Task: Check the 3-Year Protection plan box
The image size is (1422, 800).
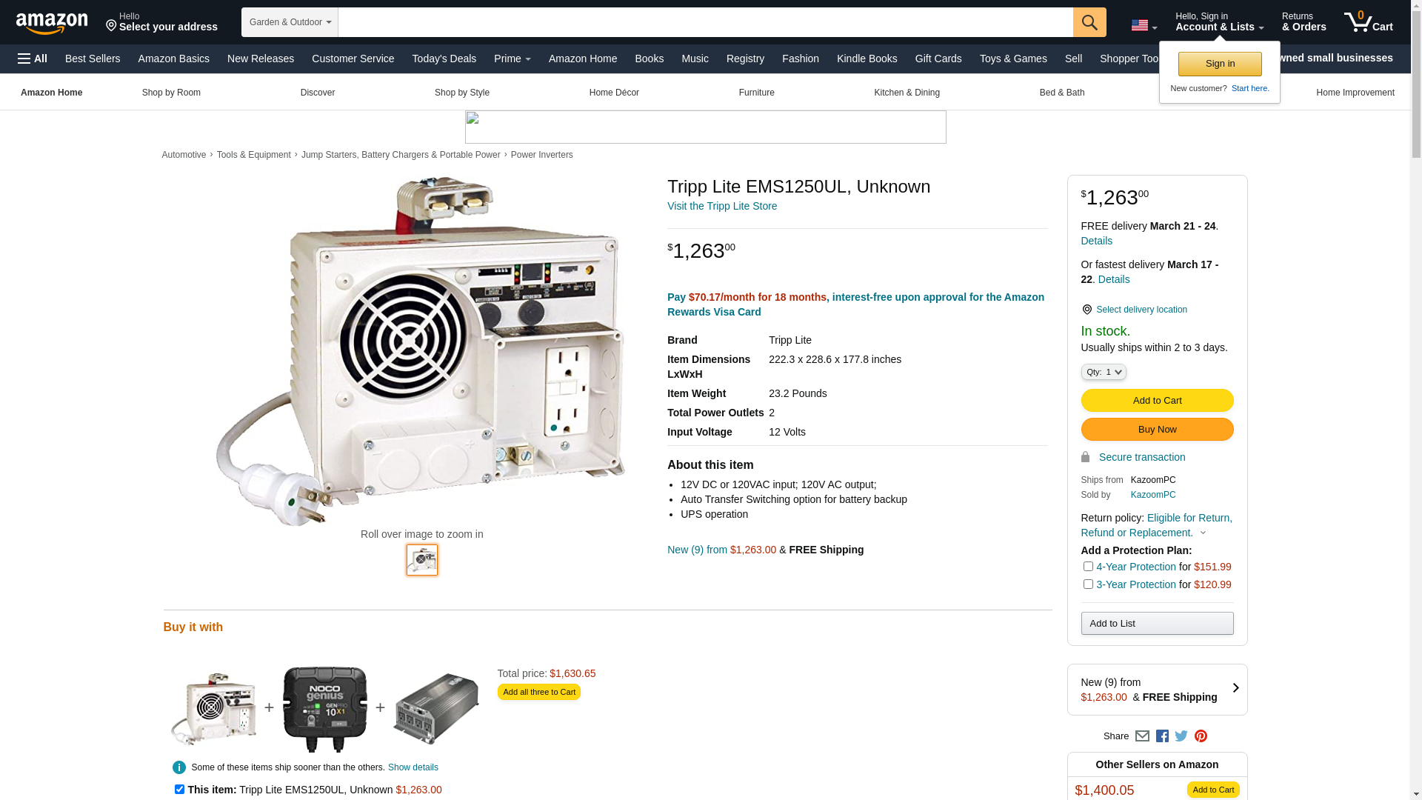Action: point(1088,584)
